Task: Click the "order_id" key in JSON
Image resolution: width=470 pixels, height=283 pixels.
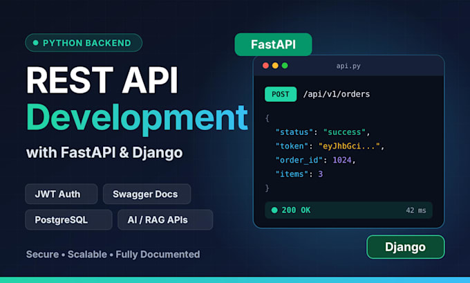Action: point(299,161)
